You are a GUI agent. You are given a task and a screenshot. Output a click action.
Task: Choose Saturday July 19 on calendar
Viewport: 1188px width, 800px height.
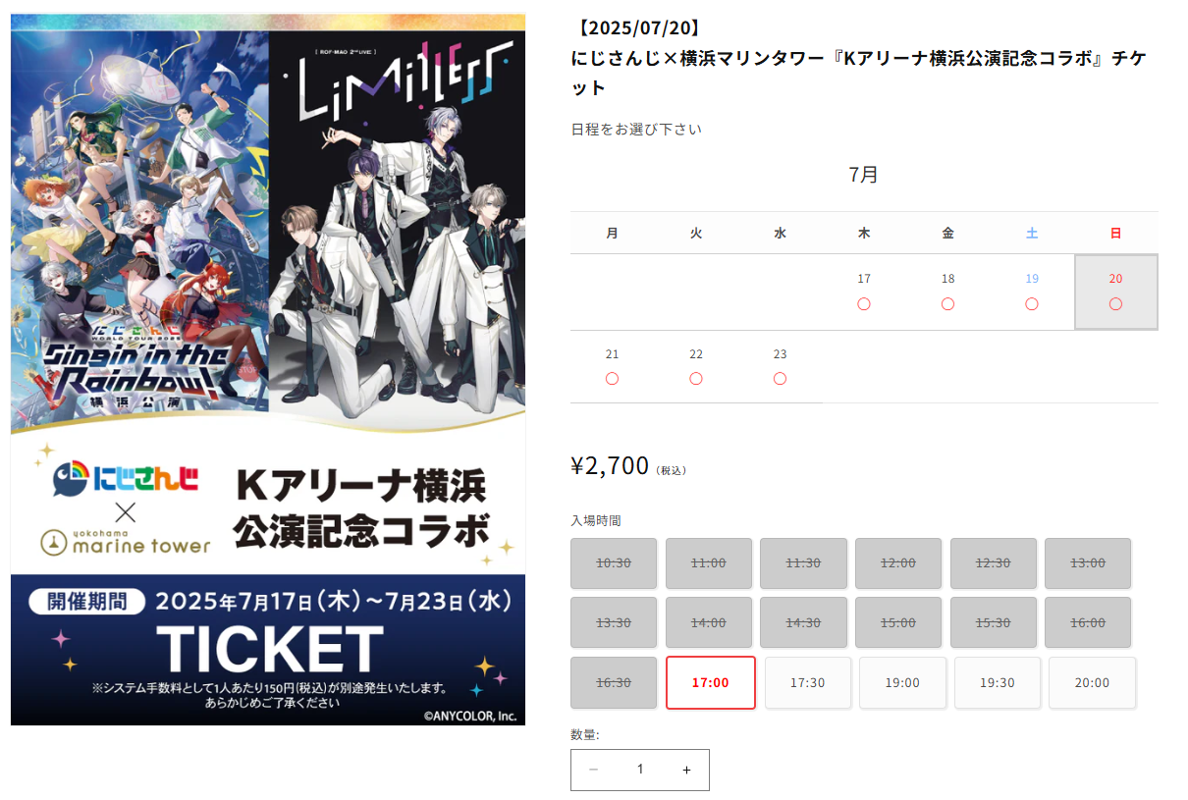point(1032,292)
